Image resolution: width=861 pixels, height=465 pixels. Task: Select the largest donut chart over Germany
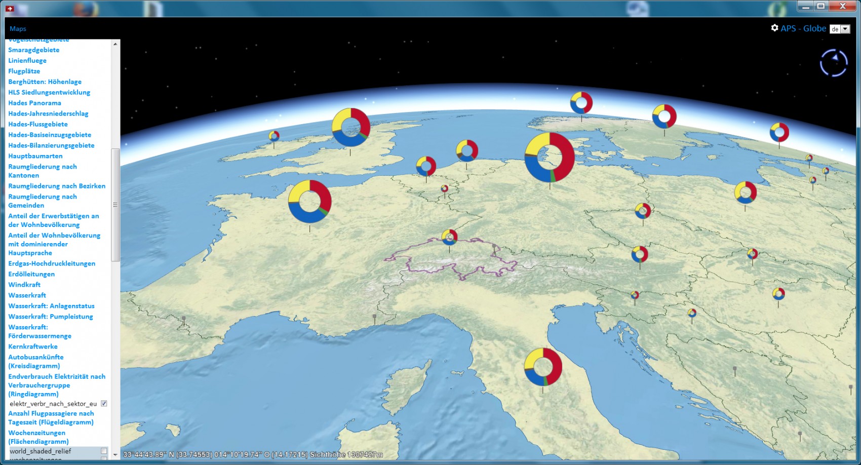coord(550,158)
